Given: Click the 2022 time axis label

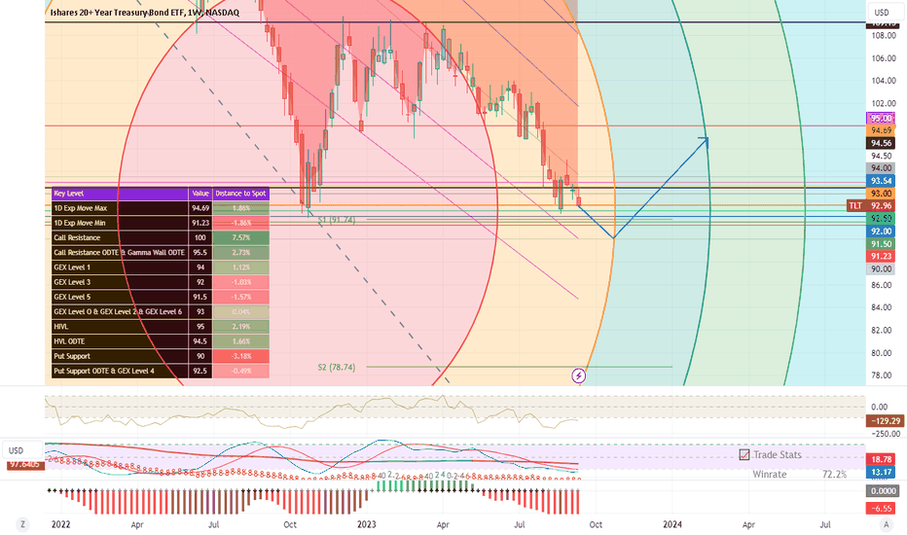Looking at the screenshot, I should 60,524.
